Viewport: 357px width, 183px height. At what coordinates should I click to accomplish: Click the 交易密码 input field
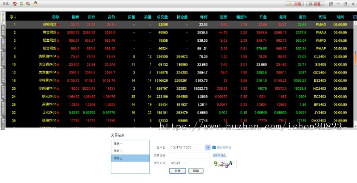pos(190,156)
